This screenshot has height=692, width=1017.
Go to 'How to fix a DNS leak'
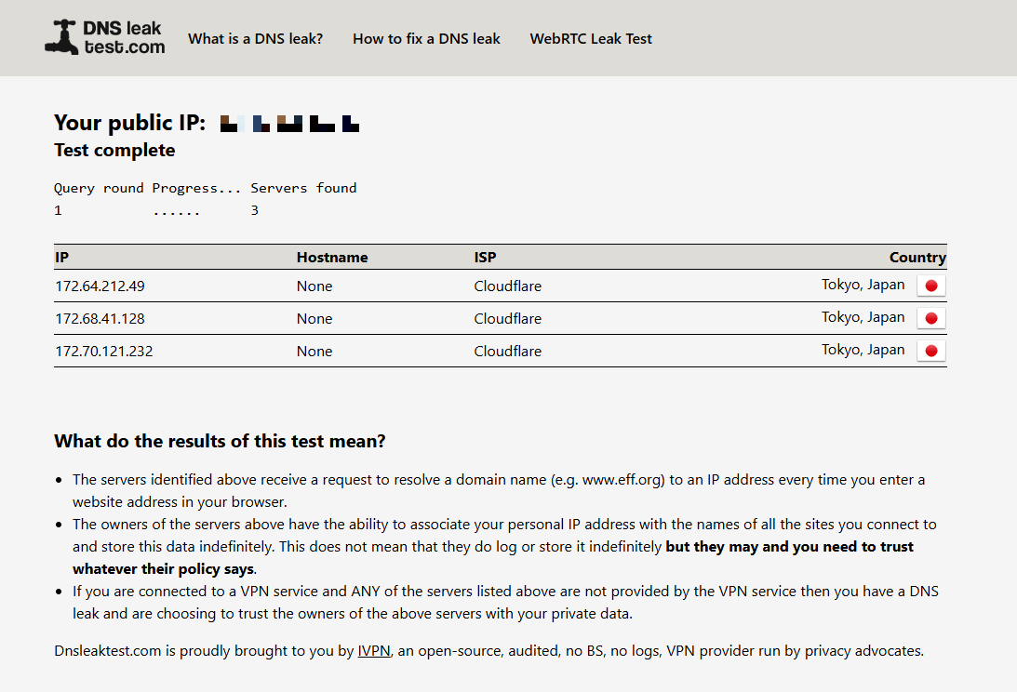point(426,39)
